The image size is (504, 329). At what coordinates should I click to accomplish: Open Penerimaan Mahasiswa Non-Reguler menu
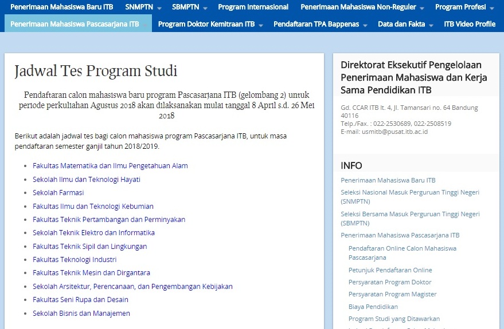pos(358,7)
